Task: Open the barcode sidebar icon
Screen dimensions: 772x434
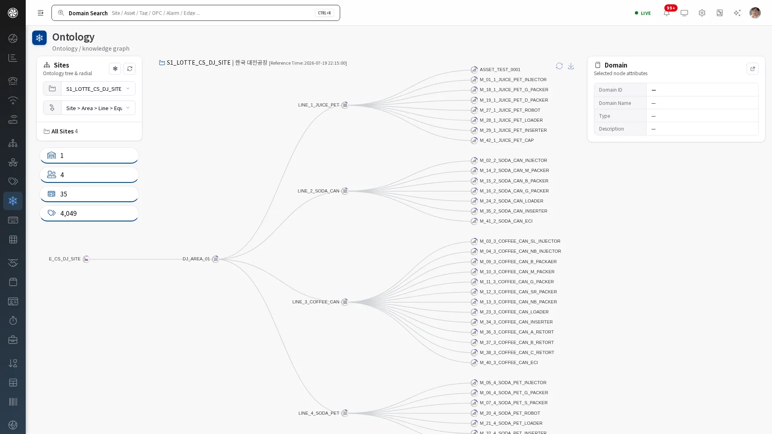Action: point(13,402)
